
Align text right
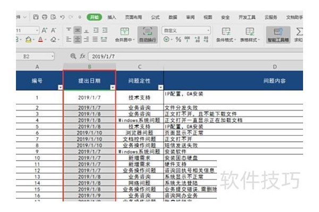(x=86, y=39)
